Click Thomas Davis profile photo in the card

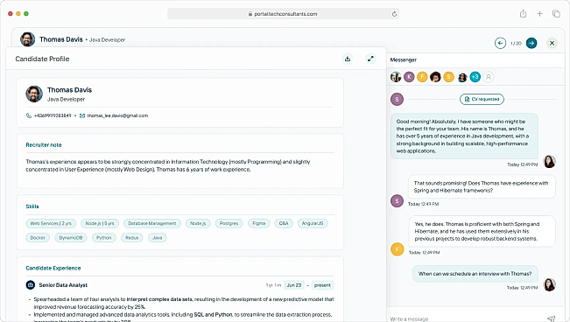pos(34,94)
